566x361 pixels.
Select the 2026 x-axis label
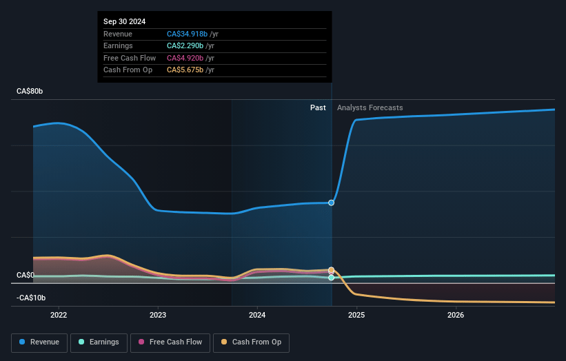coord(456,315)
